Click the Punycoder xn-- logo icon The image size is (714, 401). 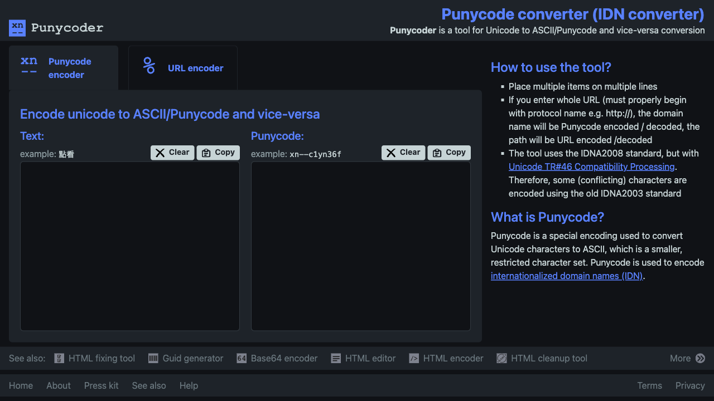(x=17, y=28)
